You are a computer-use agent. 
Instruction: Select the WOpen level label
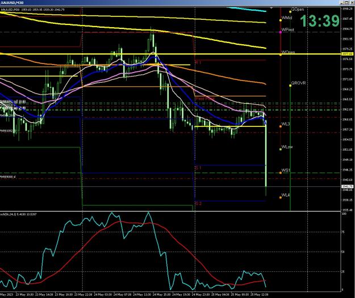click(x=288, y=52)
